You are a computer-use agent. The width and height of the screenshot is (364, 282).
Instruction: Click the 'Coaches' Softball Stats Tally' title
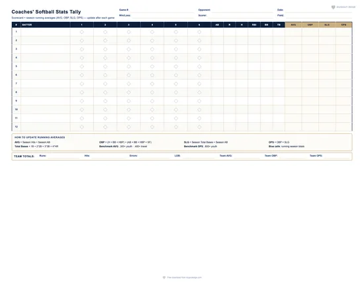[x=46, y=12]
